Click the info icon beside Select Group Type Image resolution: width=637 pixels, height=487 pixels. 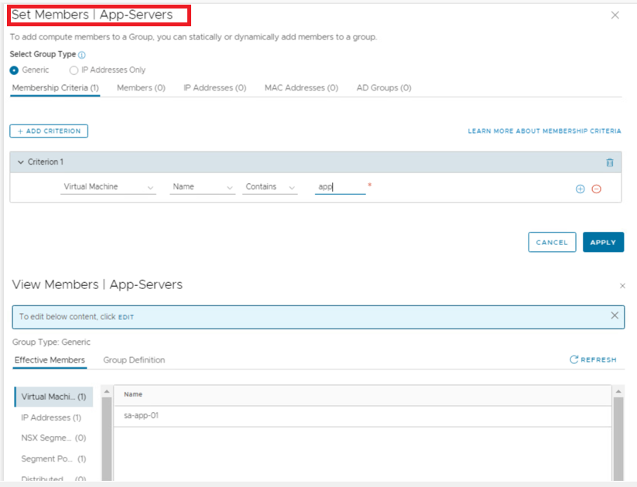(82, 56)
